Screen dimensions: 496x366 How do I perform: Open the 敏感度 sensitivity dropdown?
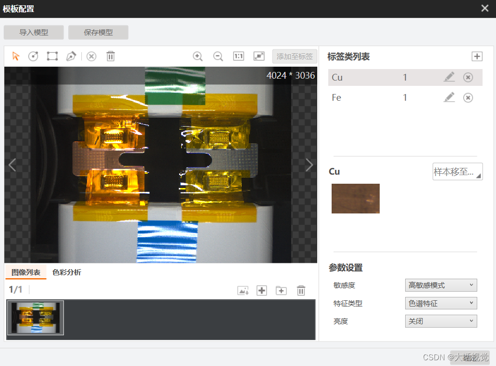point(440,284)
